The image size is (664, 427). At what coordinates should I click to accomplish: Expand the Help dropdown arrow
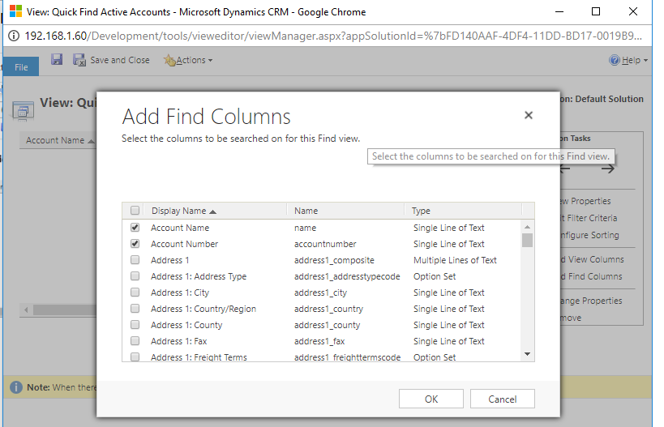646,61
